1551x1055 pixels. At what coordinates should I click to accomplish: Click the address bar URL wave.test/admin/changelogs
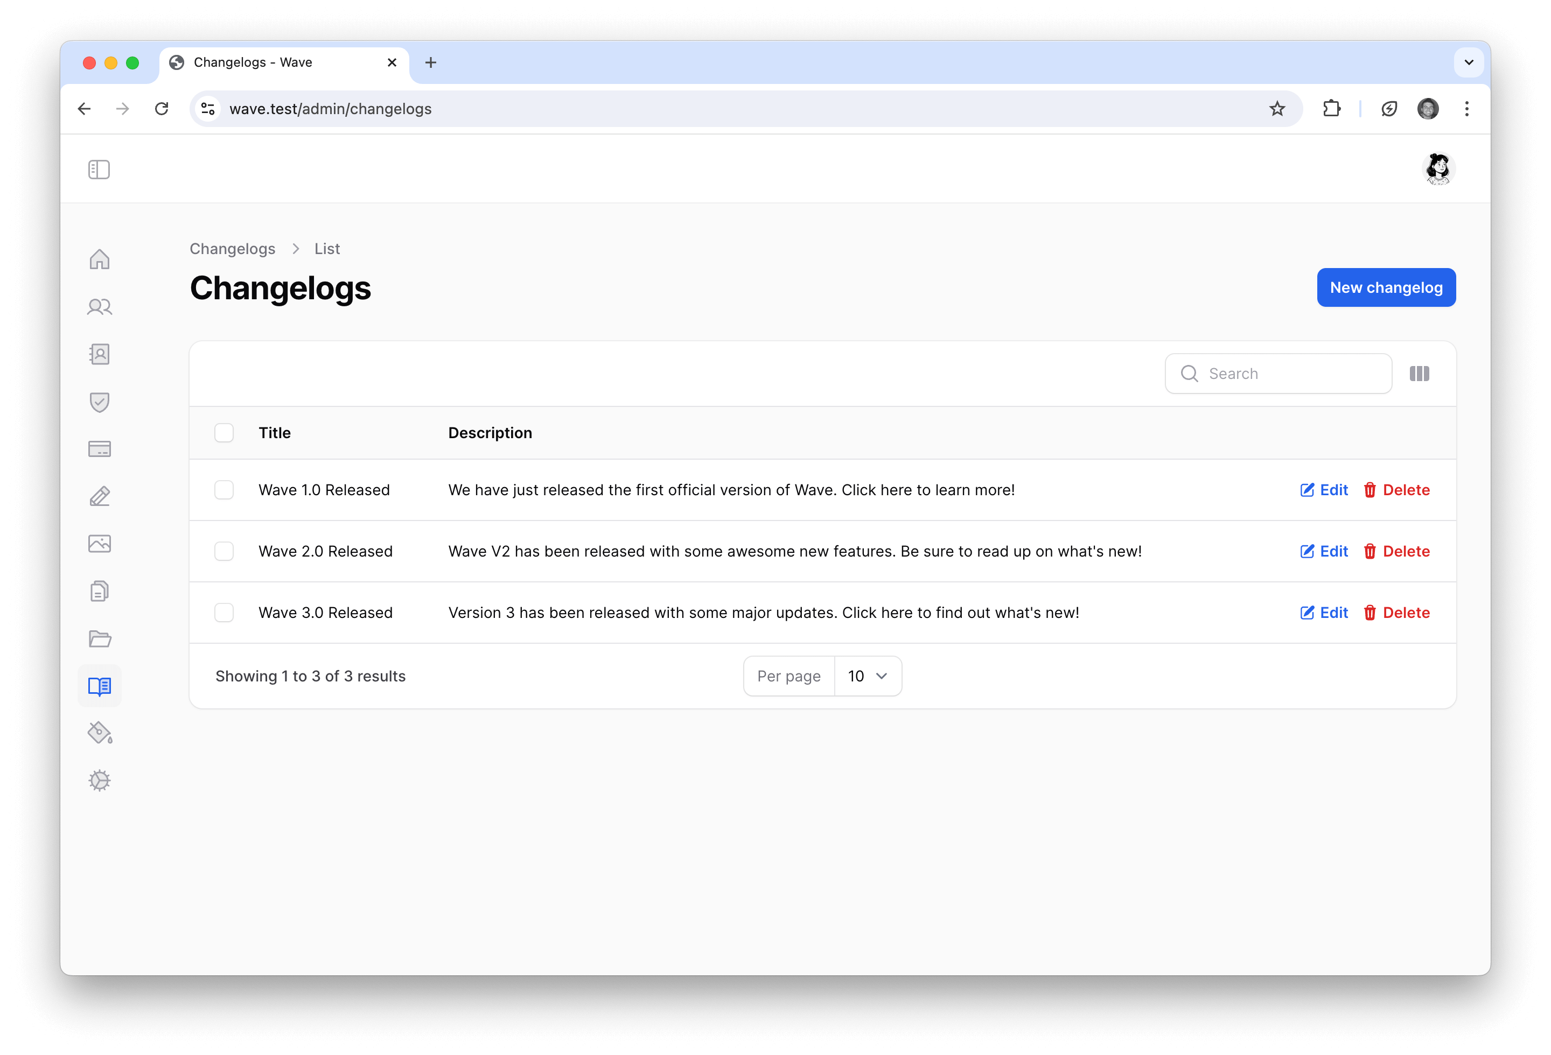point(330,109)
